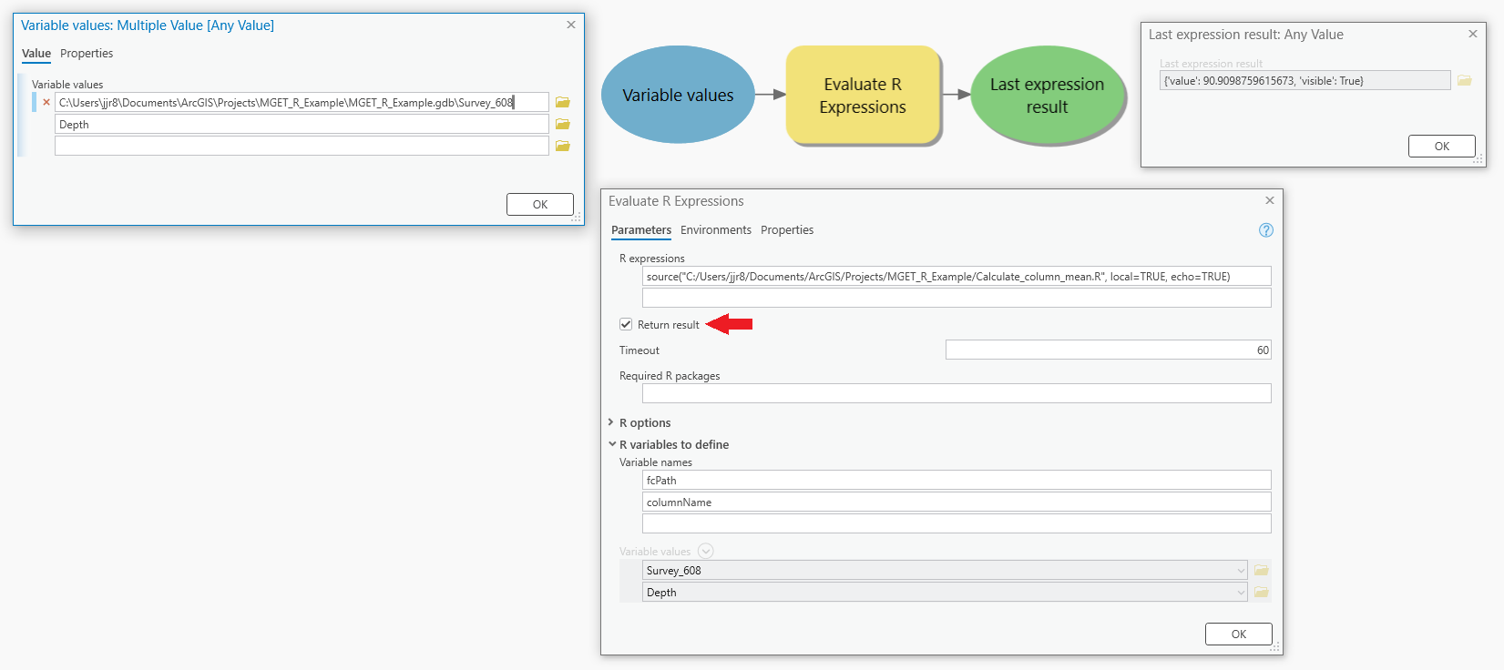Screen dimensions: 1504x670
Task: Open the Survey_608 variable value dropdown
Action: click(1241, 571)
